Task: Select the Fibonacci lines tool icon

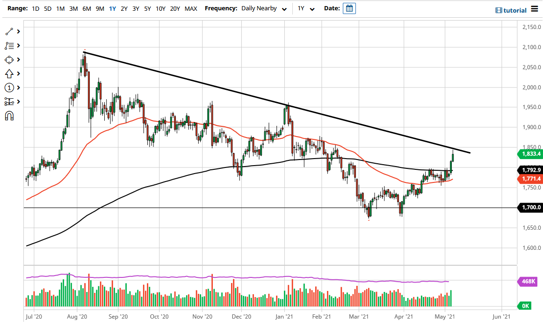Action: [x=9, y=46]
